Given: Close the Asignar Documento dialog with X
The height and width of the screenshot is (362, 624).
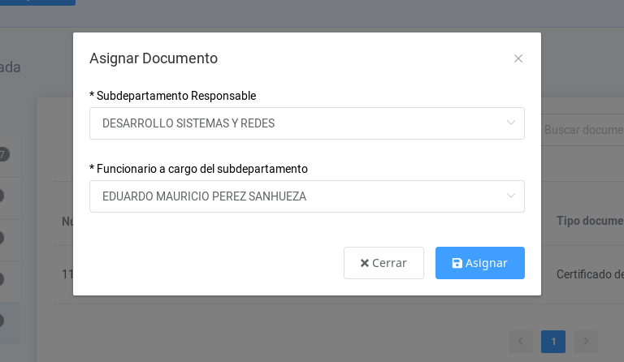Looking at the screenshot, I should coord(518,58).
